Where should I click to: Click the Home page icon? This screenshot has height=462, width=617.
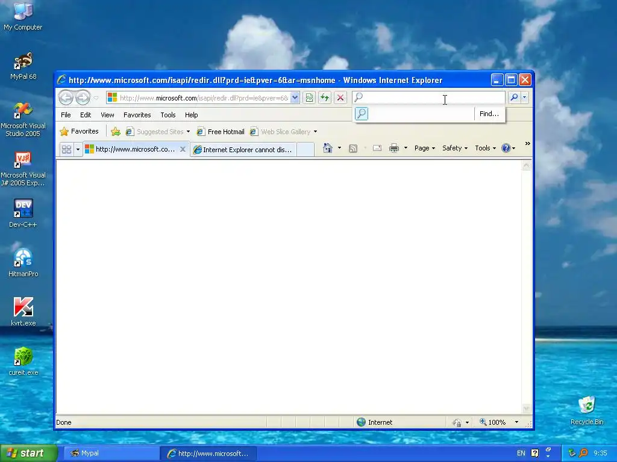[x=327, y=148]
